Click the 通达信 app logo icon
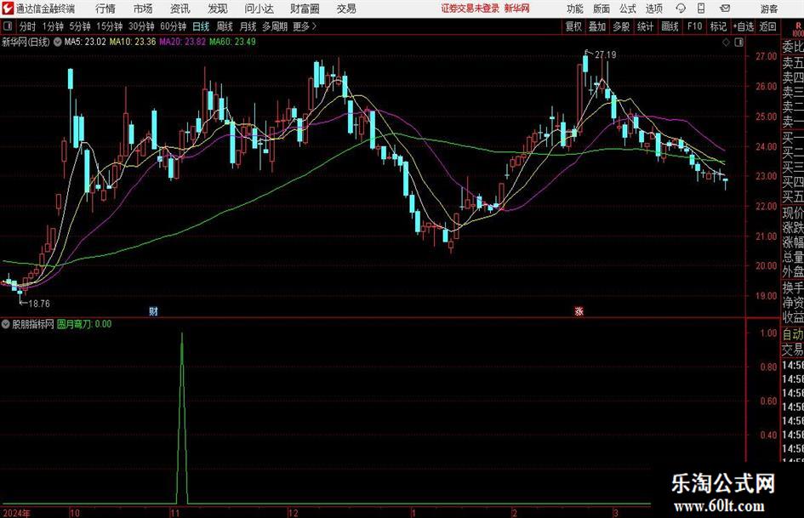Viewport: 804px width, 518px height. pyautogui.click(x=8, y=9)
